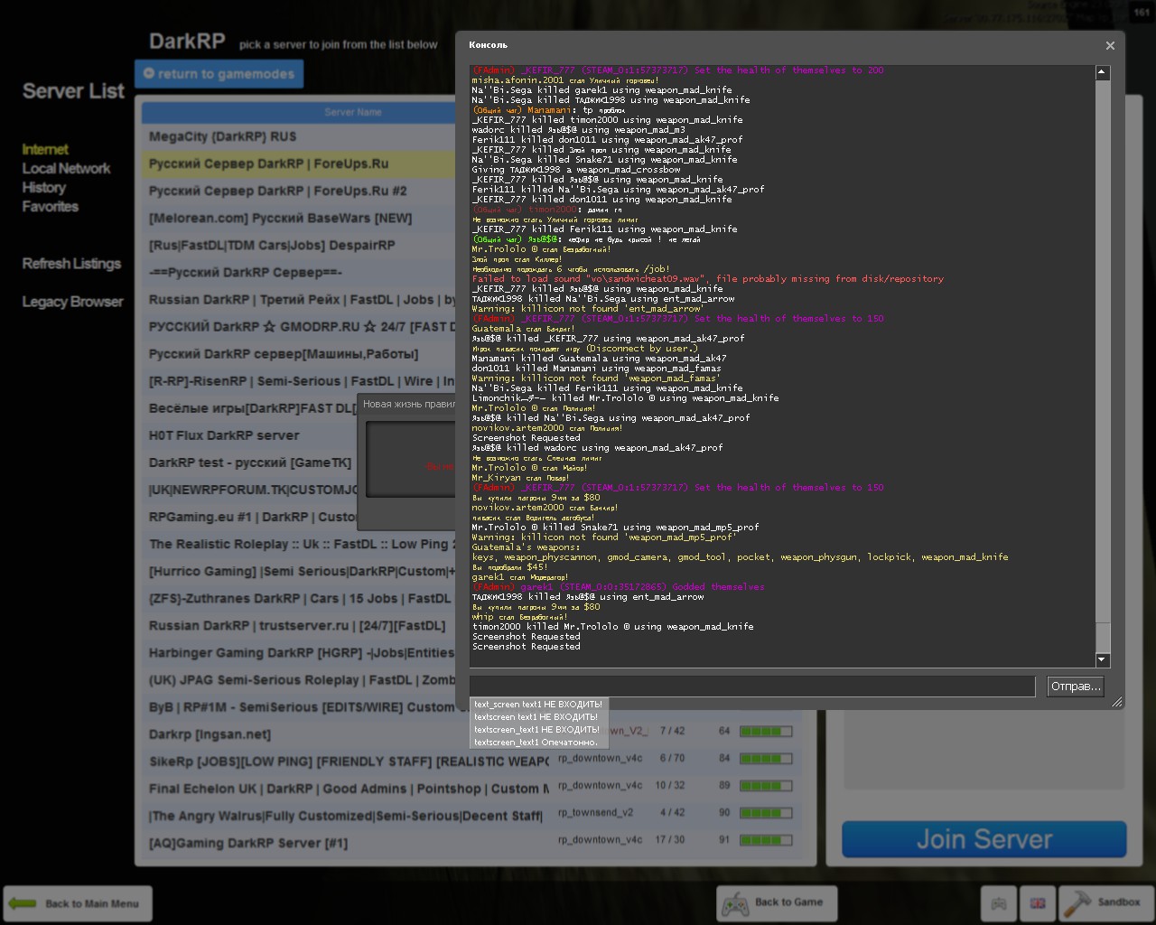Open the Sandbox gamemode selector
1156x925 pixels.
click(x=1106, y=902)
